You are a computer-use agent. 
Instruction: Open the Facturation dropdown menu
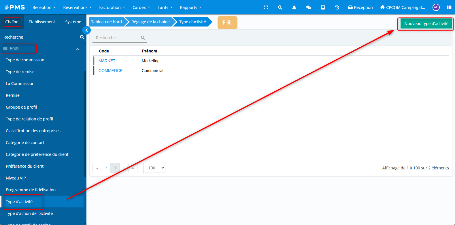click(112, 7)
